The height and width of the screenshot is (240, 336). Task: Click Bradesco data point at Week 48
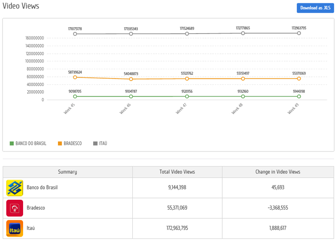click(243, 78)
